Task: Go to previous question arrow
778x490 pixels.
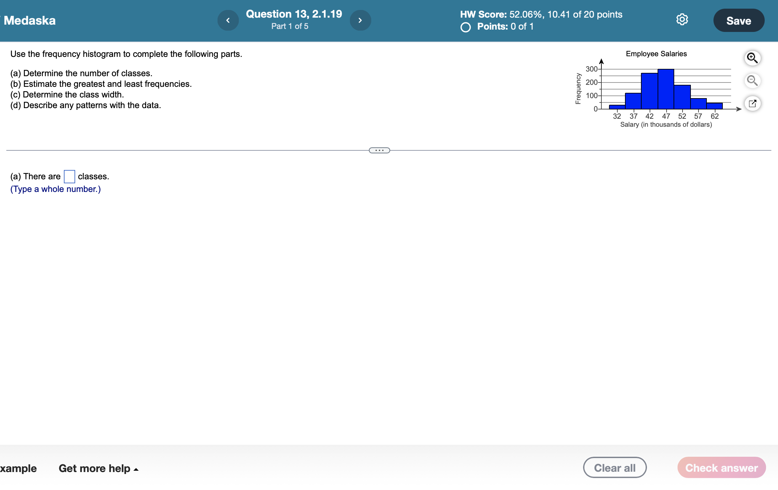Action: click(228, 20)
